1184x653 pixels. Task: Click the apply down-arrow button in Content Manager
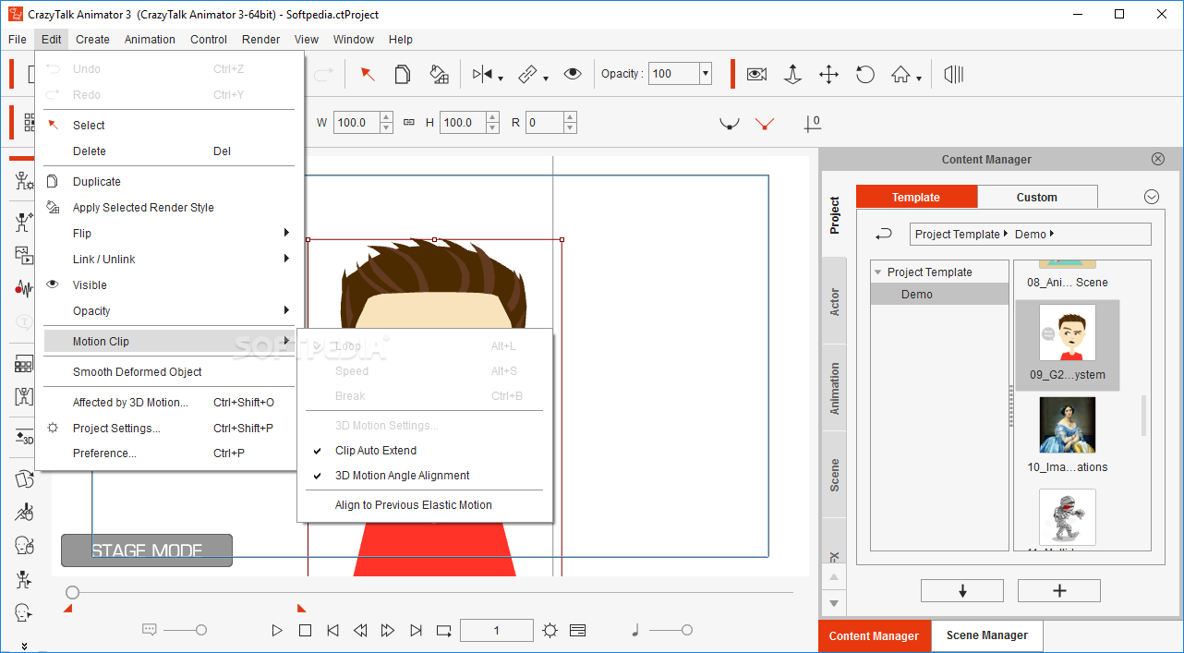(x=962, y=591)
